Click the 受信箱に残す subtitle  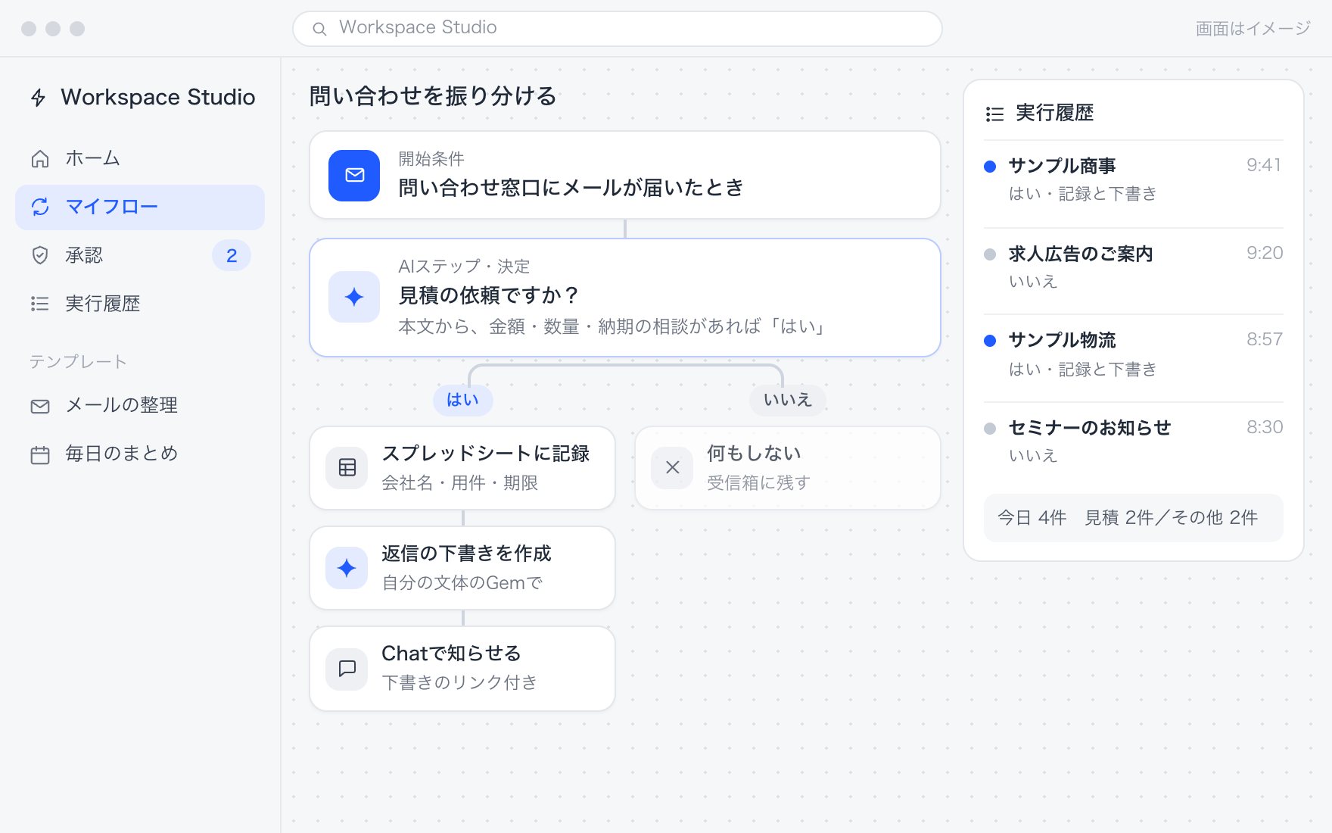[758, 483]
